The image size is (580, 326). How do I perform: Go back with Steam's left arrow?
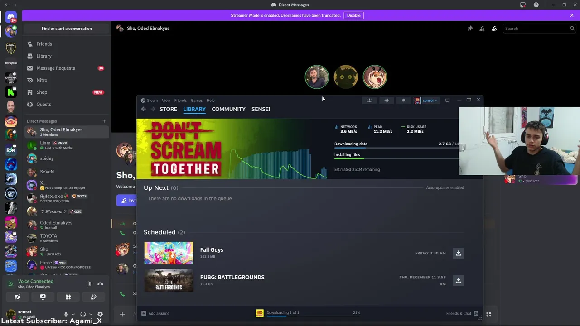click(x=144, y=109)
